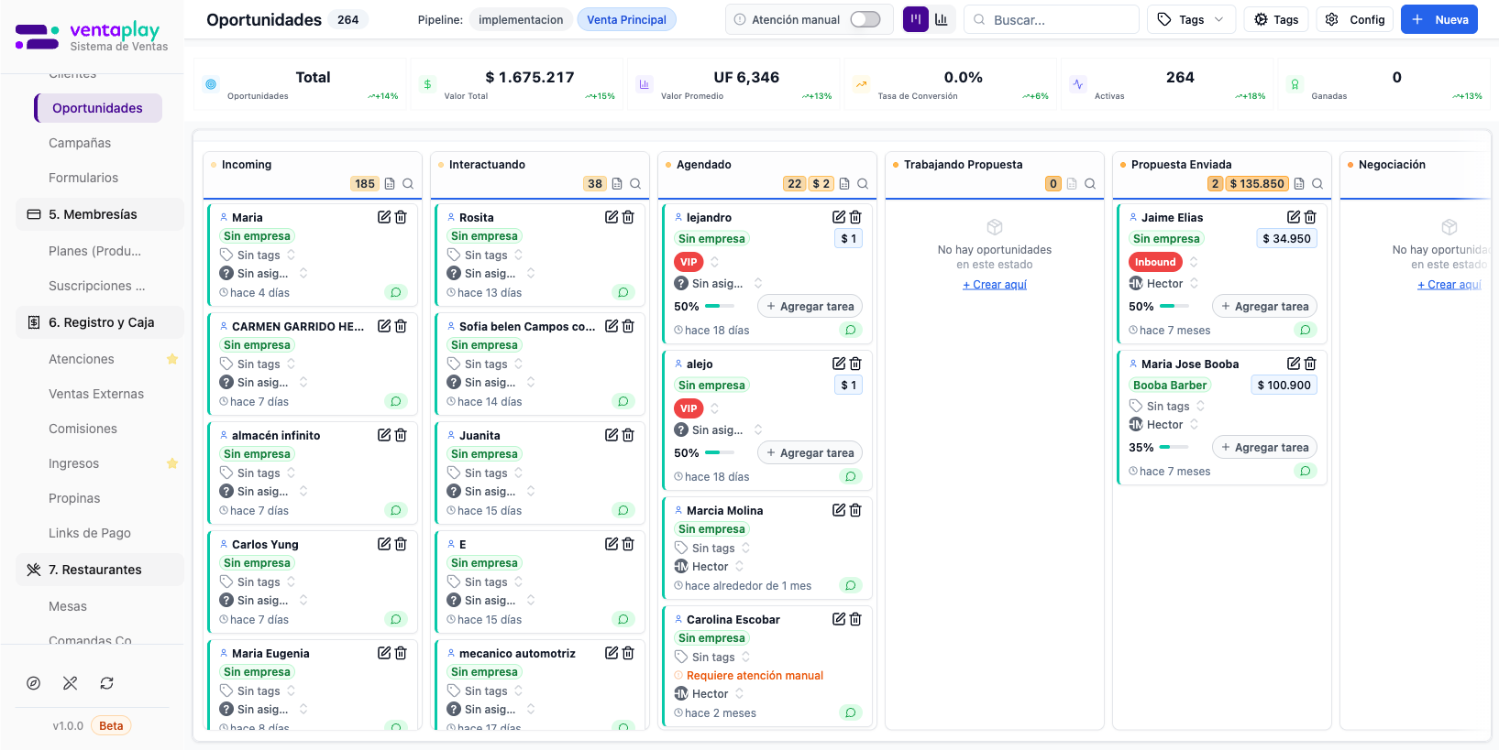Open Tags management gear button
Screen dimensions: 1499x750
click(x=1276, y=19)
